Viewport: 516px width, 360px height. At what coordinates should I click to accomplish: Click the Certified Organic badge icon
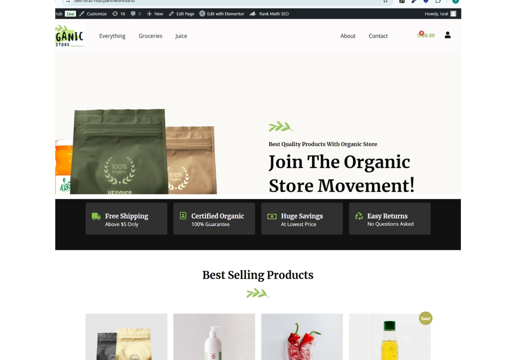(183, 216)
